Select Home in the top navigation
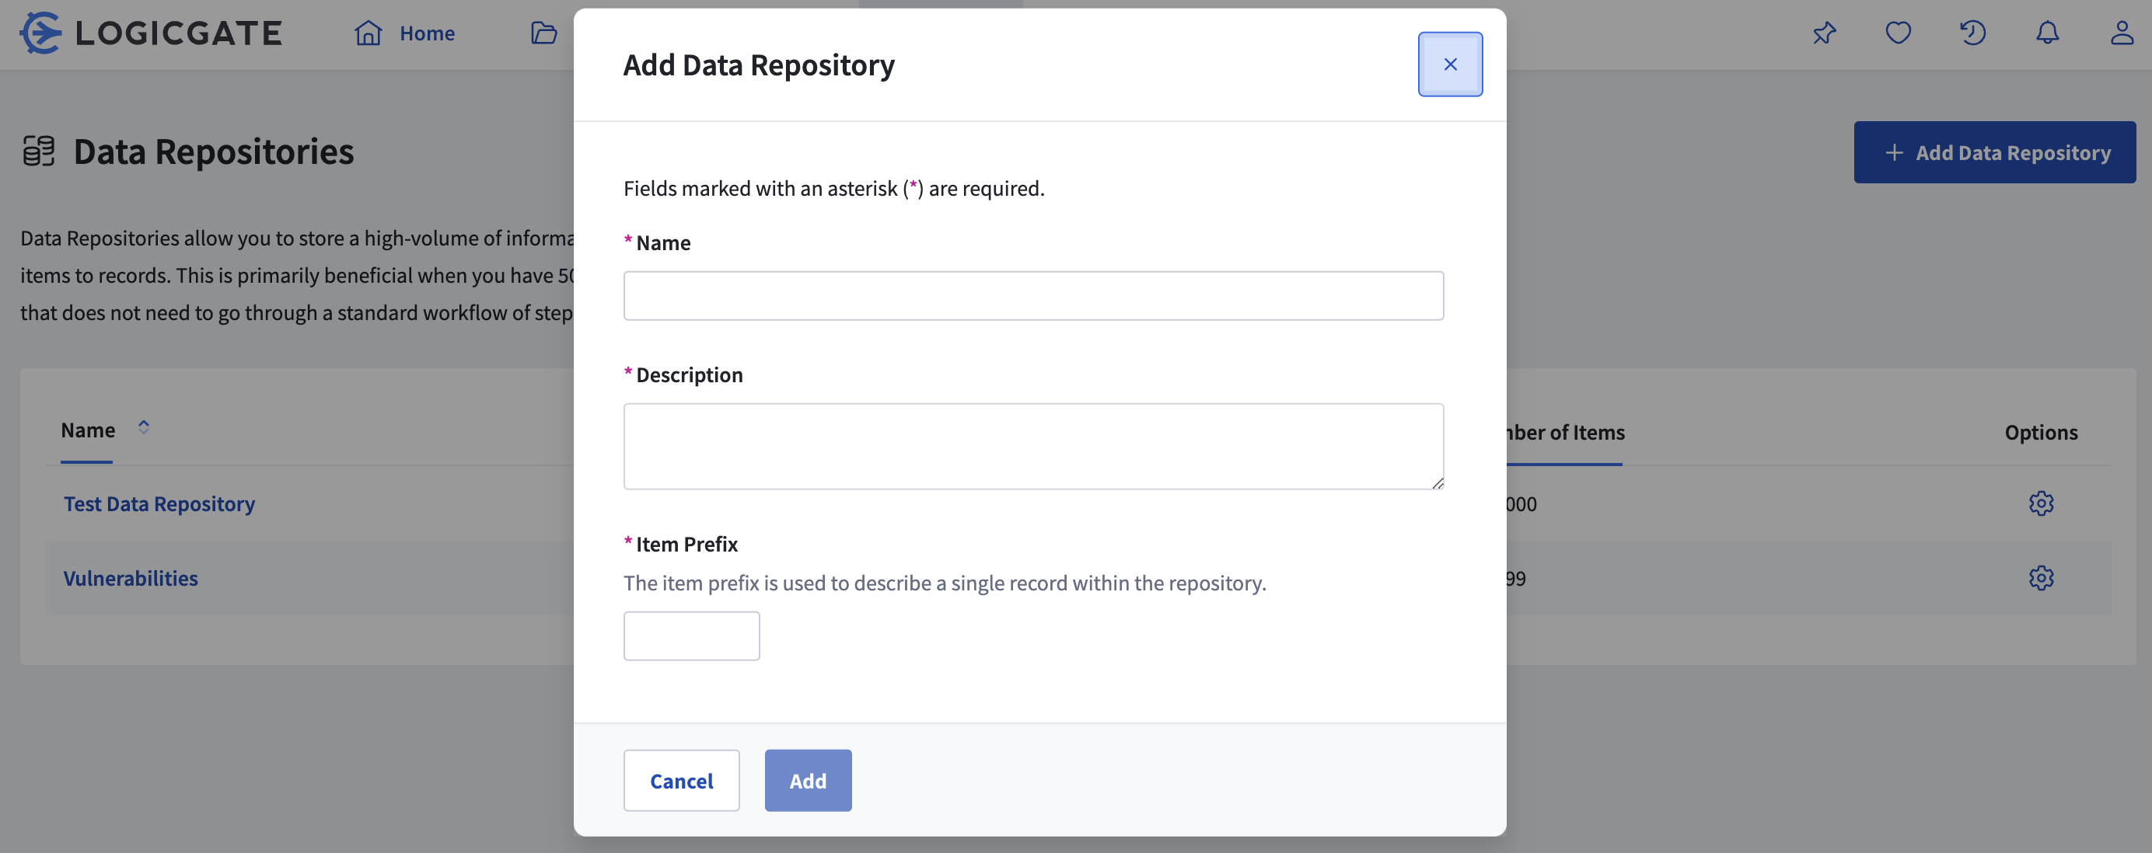2152x853 pixels. pyautogui.click(x=427, y=33)
